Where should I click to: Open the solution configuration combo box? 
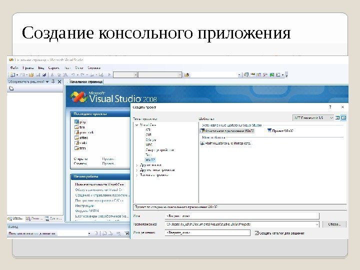point(125,75)
